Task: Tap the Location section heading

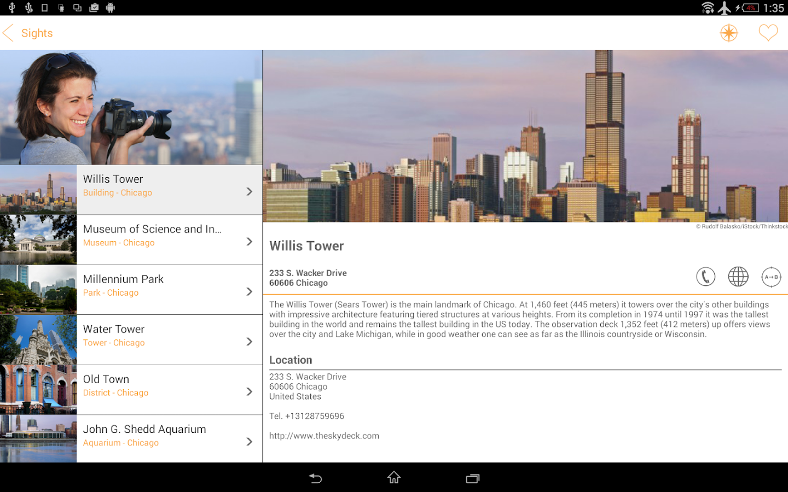Action: (291, 360)
